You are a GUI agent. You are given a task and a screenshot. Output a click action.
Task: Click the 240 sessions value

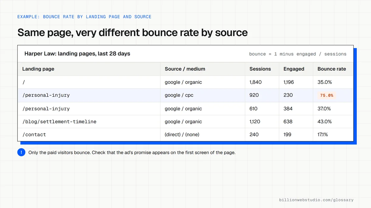tap(254, 135)
